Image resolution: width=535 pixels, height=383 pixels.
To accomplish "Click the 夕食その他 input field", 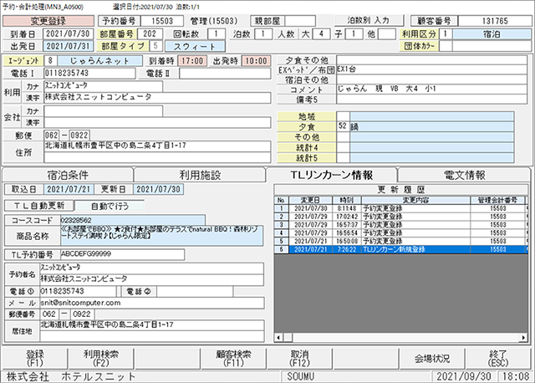I will click(431, 60).
